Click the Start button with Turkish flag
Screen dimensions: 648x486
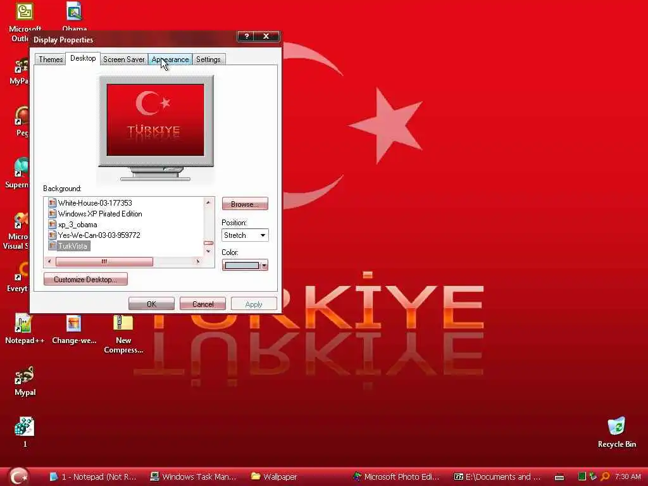pos(18,477)
